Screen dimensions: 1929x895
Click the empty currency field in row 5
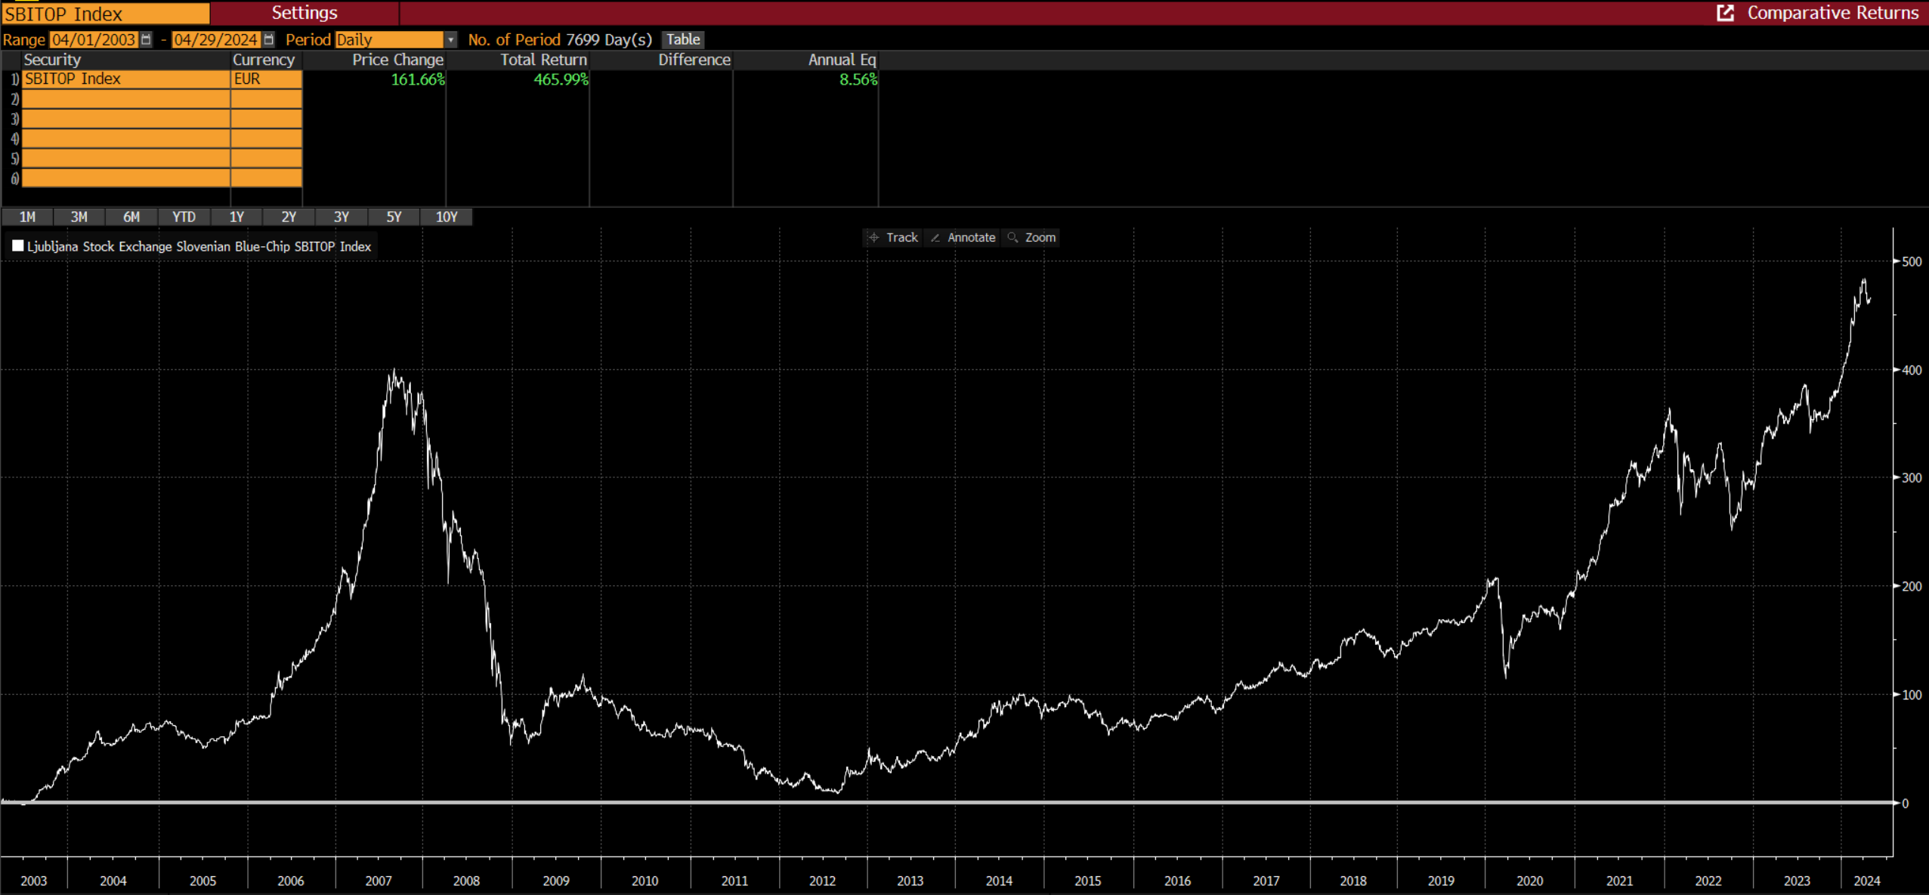click(267, 158)
